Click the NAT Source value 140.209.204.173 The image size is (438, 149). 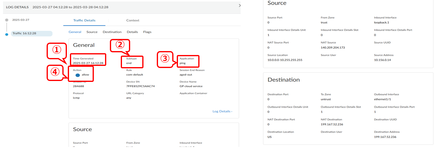pos(333,48)
